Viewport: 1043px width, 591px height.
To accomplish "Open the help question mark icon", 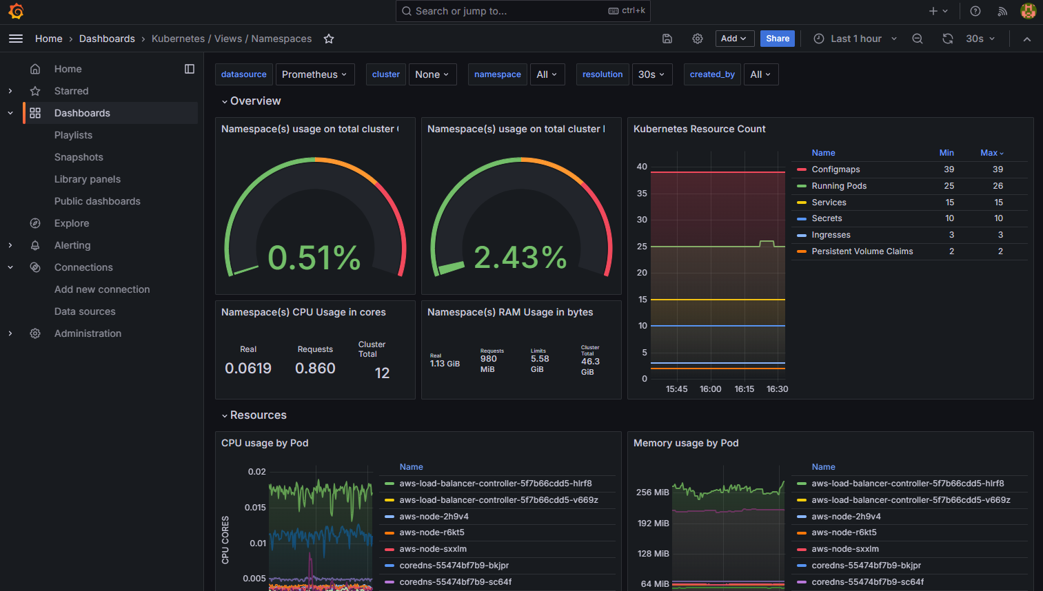I will point(975,11).
